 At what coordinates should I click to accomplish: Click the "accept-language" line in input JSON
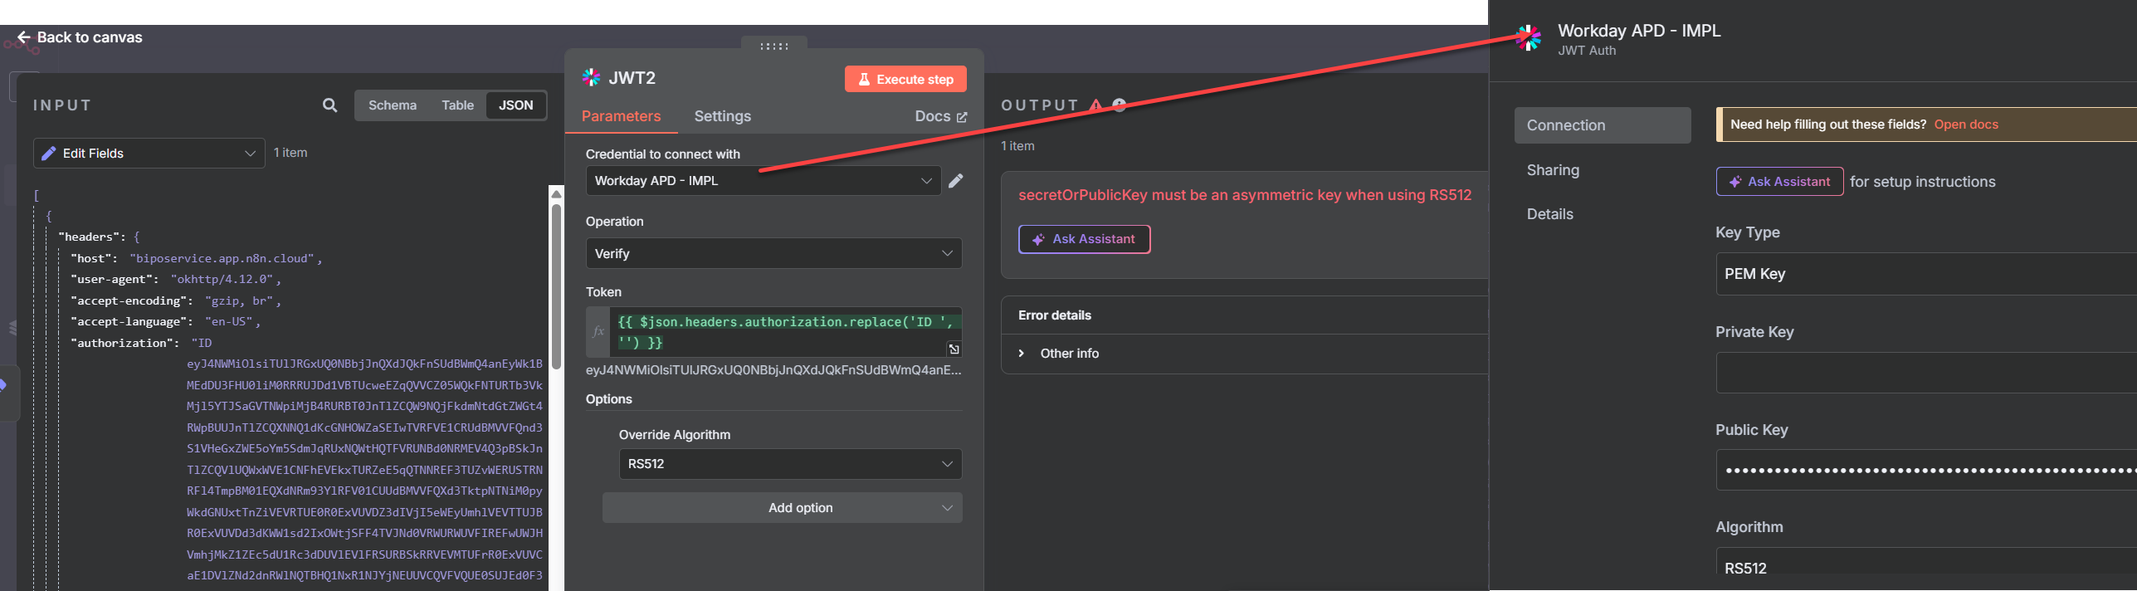pyautogui.click(x=166, y=322)
